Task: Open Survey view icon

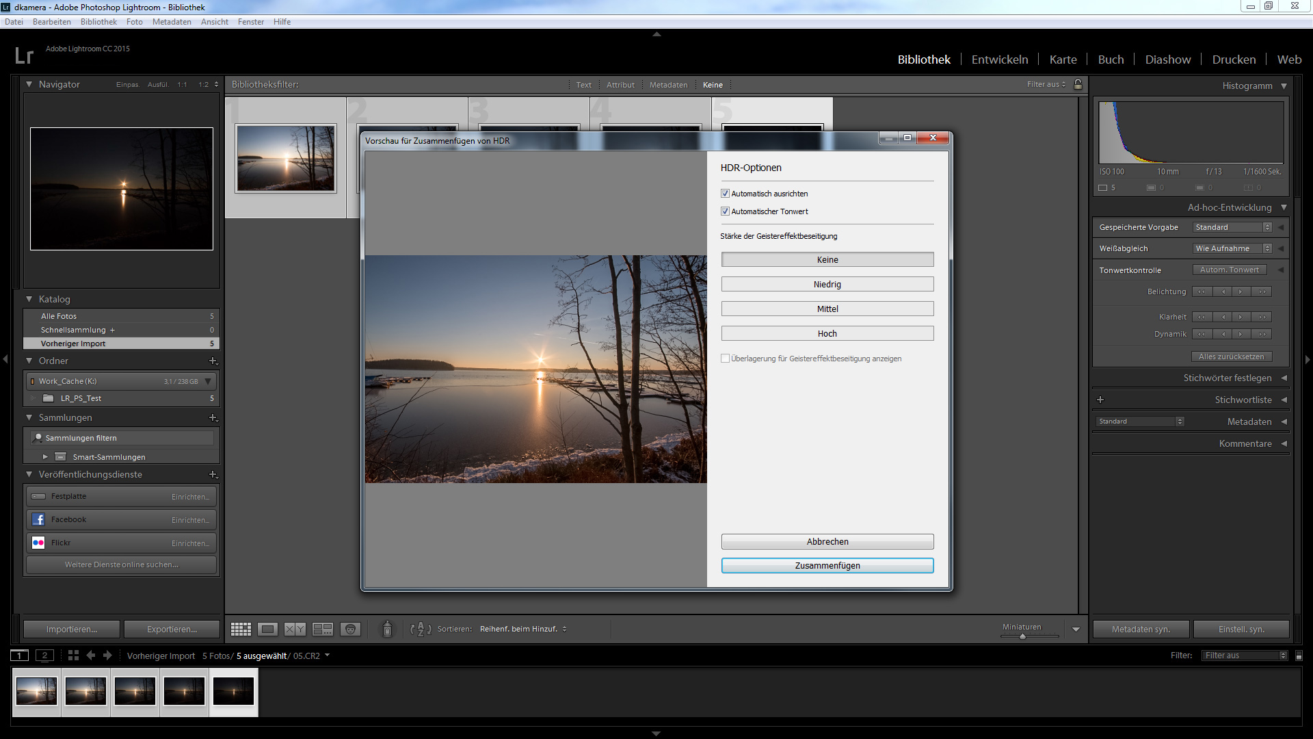Action: tap(322, 629)
